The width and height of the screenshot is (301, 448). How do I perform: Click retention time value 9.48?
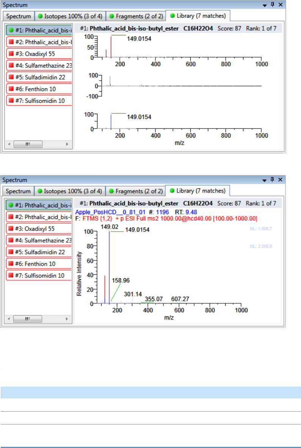(x=191, y=212)
